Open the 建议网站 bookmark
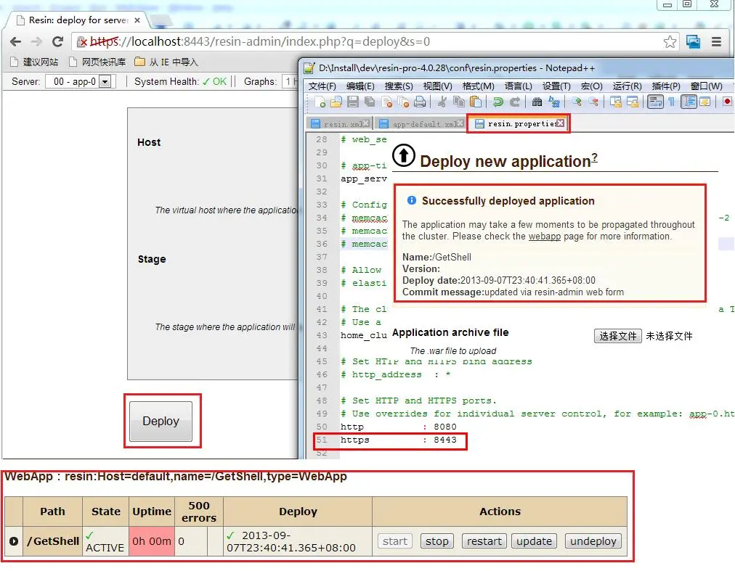The height and width of the screenshot is (571, 735). [33, 62]
